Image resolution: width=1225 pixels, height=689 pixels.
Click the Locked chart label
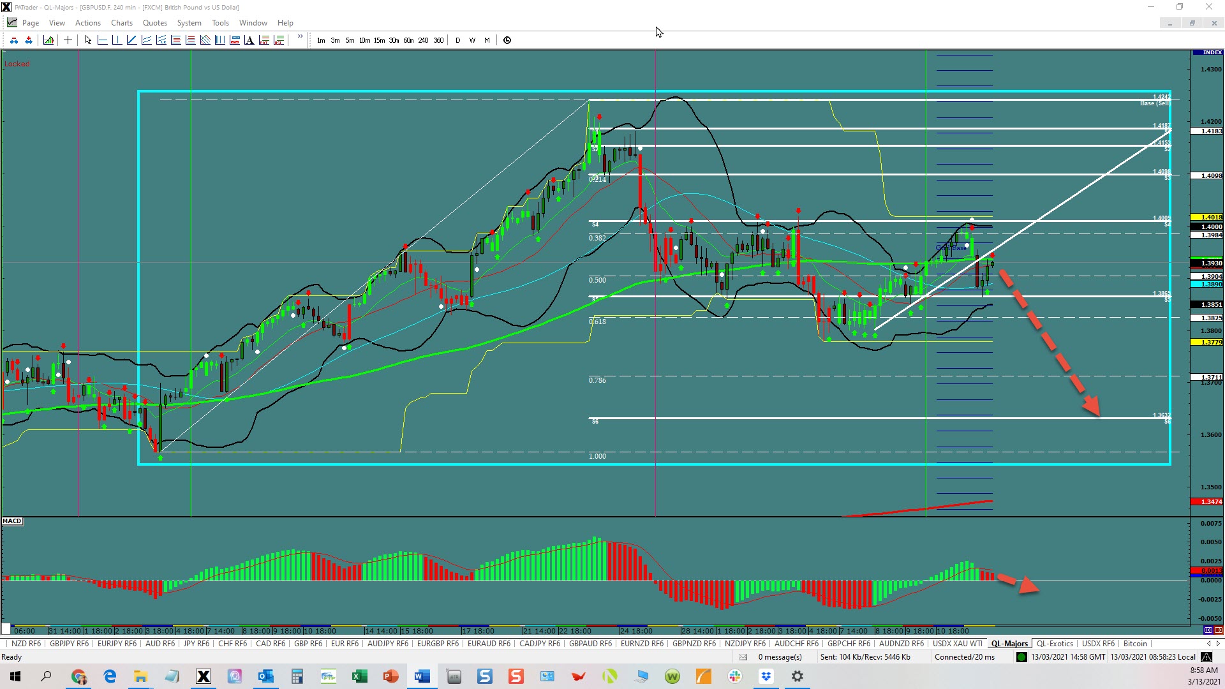pos(17,64)
